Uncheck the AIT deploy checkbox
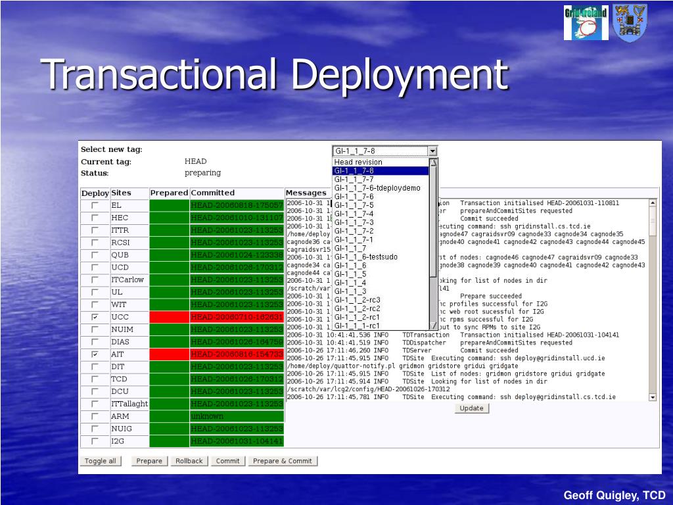 pos(95,354)
